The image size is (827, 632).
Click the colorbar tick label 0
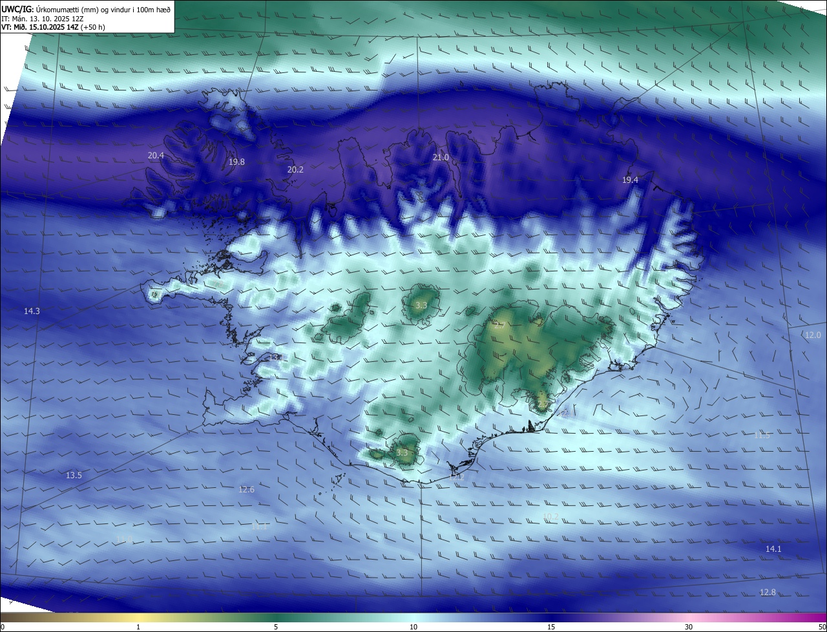click(3, 627)
